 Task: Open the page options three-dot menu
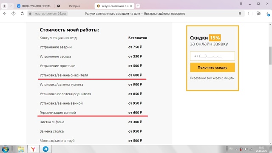click(x=249, y=14)
